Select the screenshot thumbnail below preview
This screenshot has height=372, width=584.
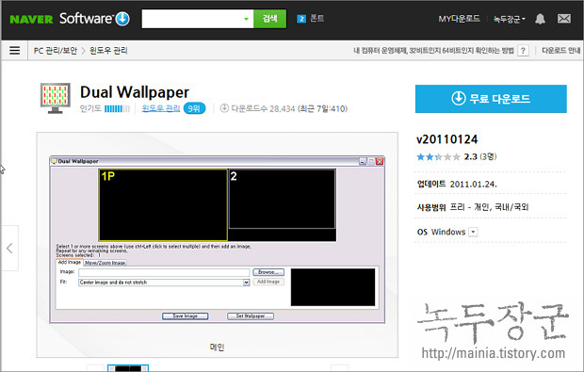click(x=128, y=368)
